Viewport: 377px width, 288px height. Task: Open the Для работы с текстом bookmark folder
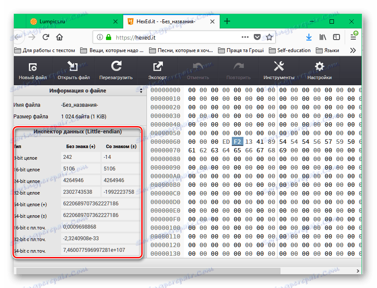(45, 50)
